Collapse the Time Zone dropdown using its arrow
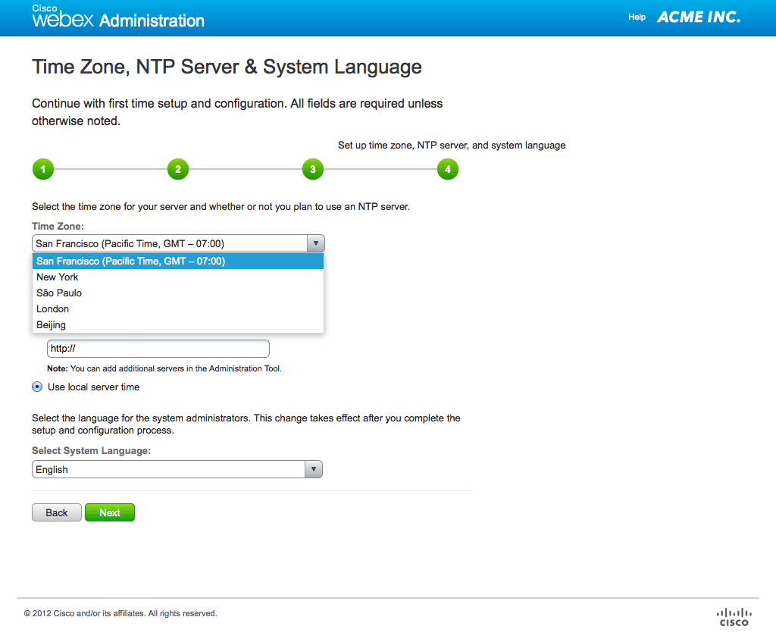 pos(315,243)
